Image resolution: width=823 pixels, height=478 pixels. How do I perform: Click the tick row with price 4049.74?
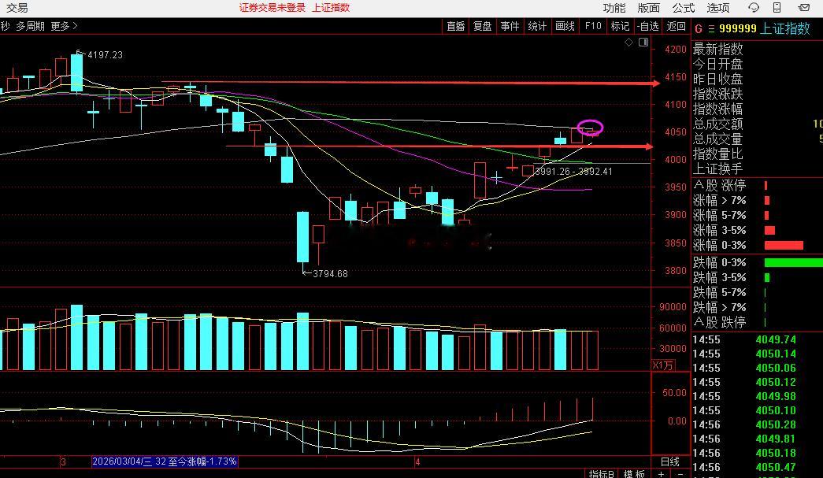tap(757, 339)
